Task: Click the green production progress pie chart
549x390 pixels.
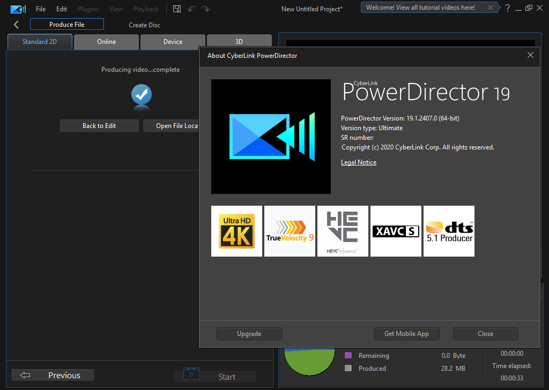Action: click(309, 362)
